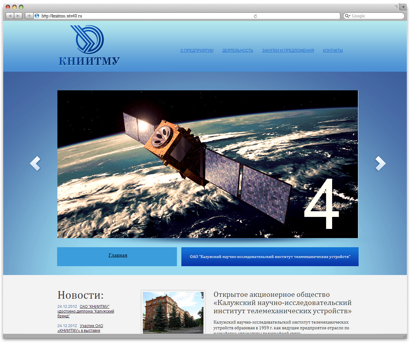410x353 pixels.
Task: Go back with the browser back arrow
Action: (x=10, y=16)
